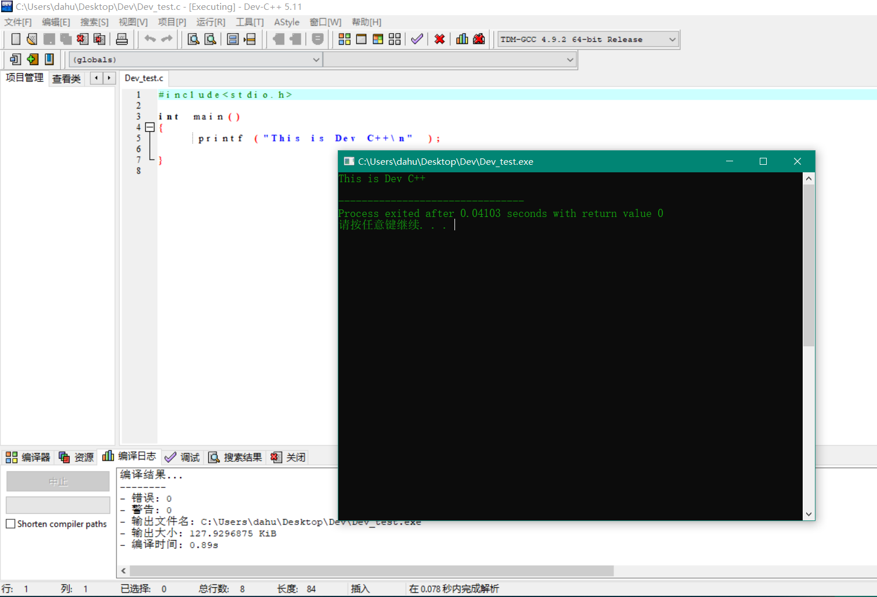Click the printf line in the editor
Screen dimensions: 877x597
tap(319, 138)
